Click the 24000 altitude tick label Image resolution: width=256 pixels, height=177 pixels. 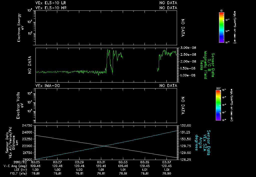[x=27, y=132]
